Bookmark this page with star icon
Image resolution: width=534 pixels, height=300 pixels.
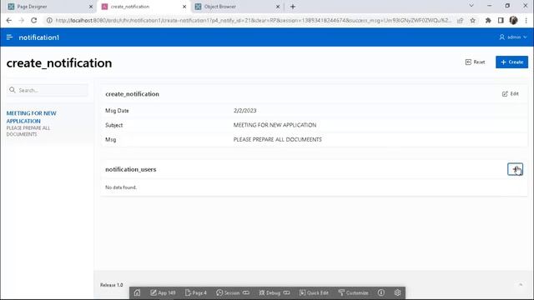[473, 20]
